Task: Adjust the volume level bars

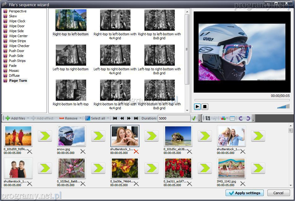Action: [283, 107]
